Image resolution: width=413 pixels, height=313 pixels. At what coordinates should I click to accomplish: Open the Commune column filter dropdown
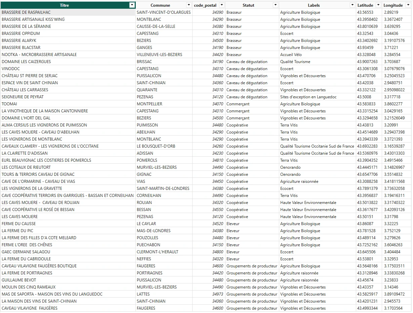coord(189,5)
